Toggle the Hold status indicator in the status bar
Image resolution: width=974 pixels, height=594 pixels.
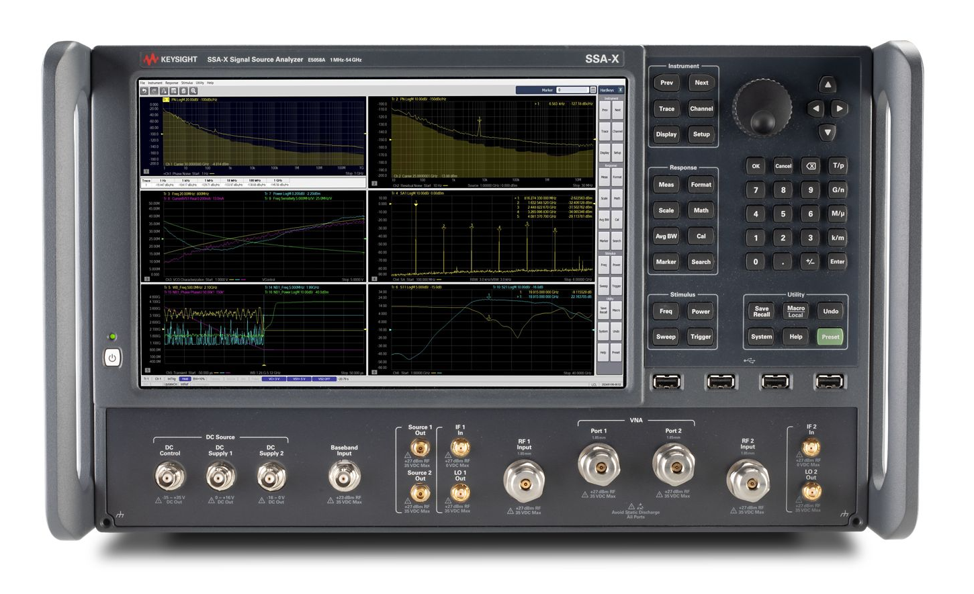coord(185,379)
